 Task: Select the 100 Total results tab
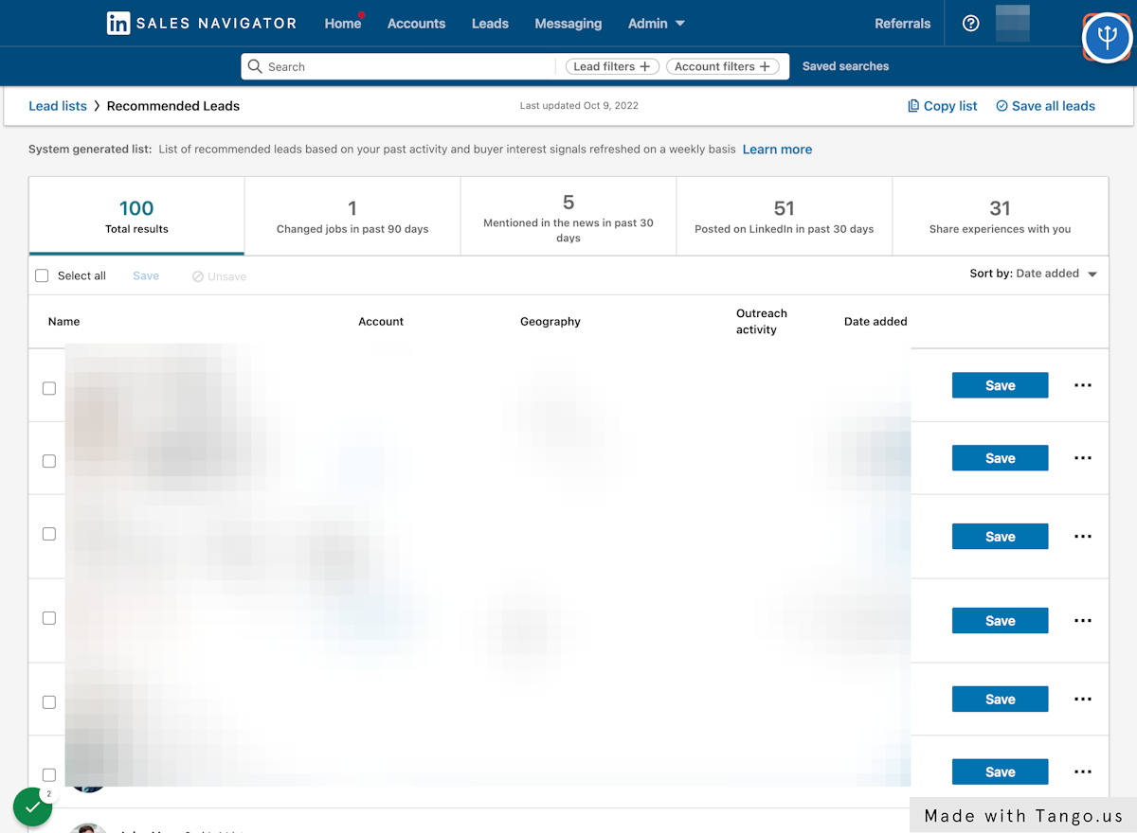[136, 216]
